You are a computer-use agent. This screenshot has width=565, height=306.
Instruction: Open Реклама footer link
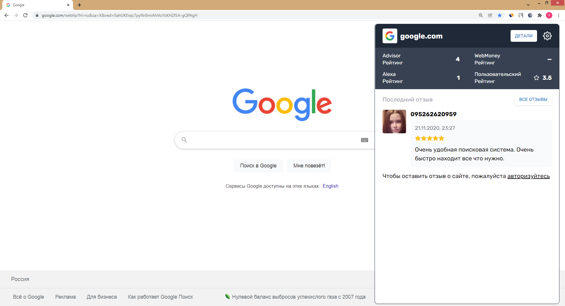pos(65,297)
